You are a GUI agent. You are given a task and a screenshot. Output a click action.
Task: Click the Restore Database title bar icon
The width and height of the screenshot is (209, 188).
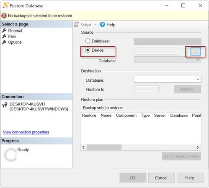pyautogui.click(x=6, y=5)
